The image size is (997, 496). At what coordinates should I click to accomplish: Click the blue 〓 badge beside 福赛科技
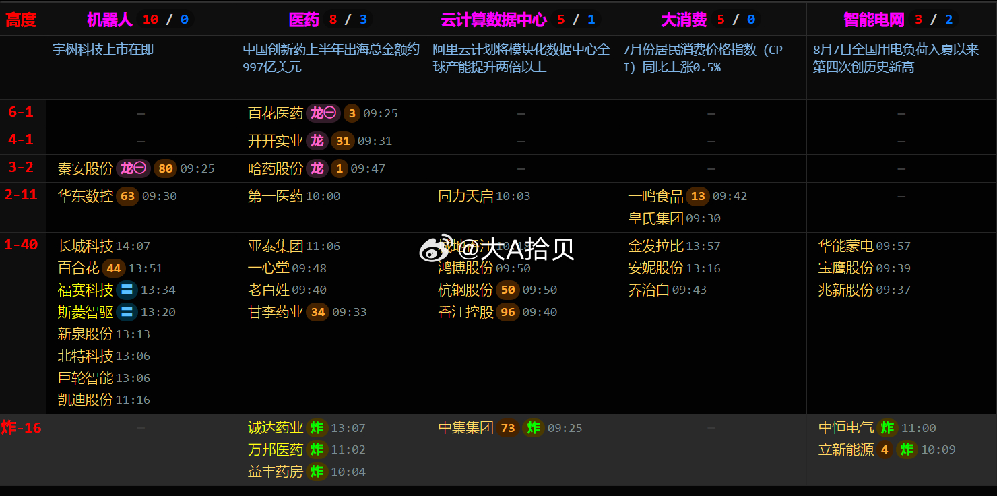[x=127, y=290]
